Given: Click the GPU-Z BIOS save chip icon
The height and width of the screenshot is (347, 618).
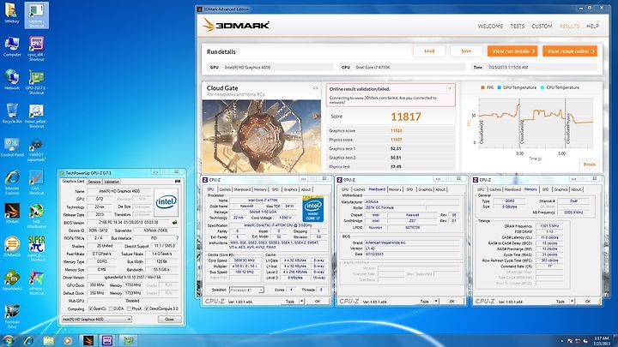Looking at the screenshot, I should (174, 222).
